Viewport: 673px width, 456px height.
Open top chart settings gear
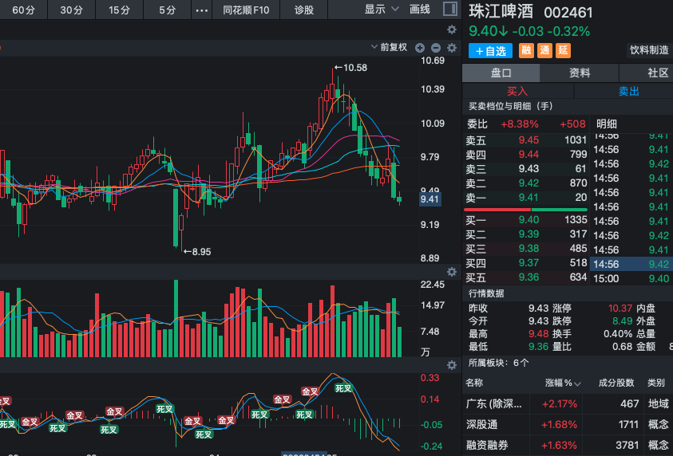[x=452, y=29]
